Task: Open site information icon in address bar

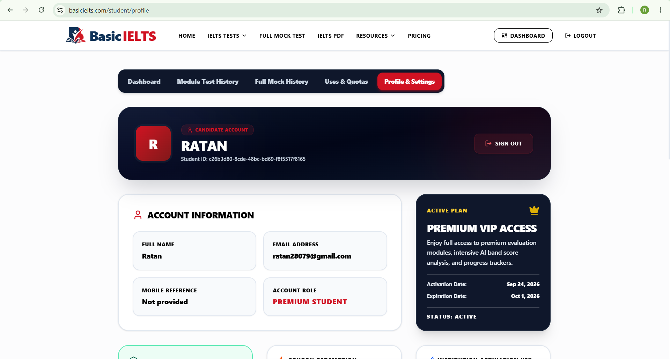Action: (x=60, y=10)
